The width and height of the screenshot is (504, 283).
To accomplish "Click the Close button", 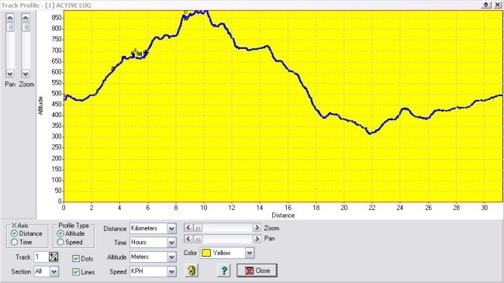I will click(x=257, y=271).
